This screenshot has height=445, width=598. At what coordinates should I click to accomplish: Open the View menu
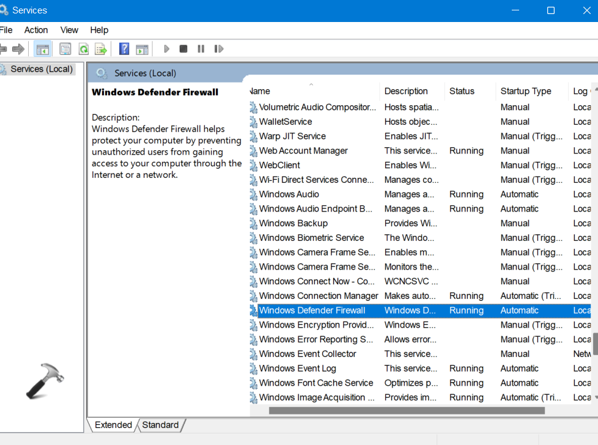tap(69, 30)
